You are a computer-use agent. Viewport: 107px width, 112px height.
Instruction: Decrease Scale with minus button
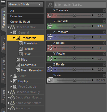55,80
